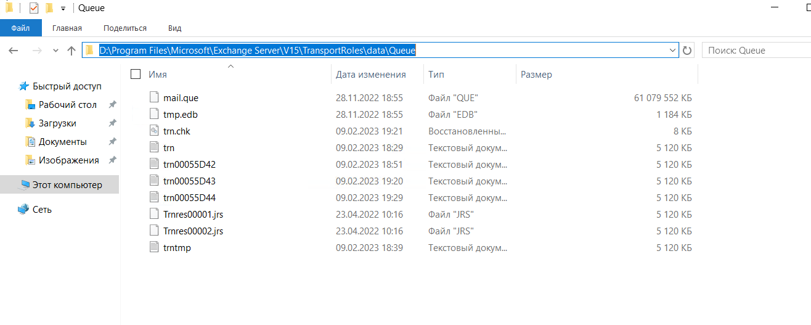Sort by Размер column header
The height and width of the screenshot is (325, 811).
[x=536, y=75]
